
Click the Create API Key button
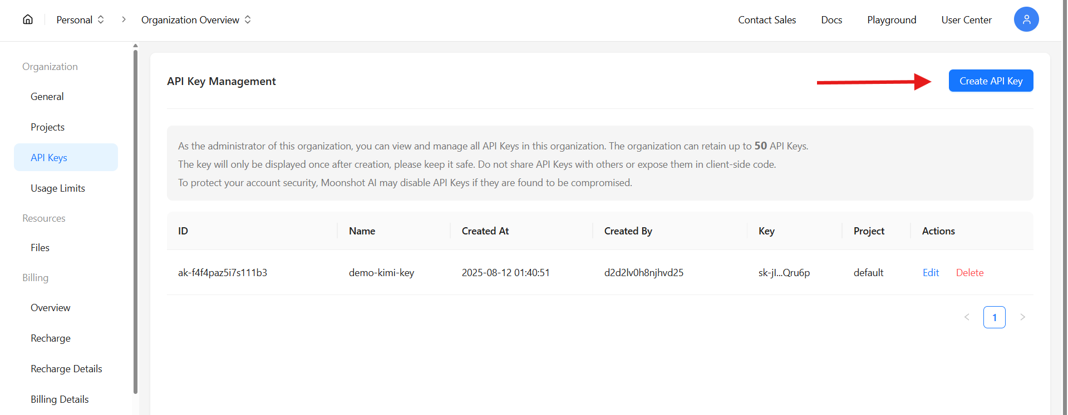[991, 81]
